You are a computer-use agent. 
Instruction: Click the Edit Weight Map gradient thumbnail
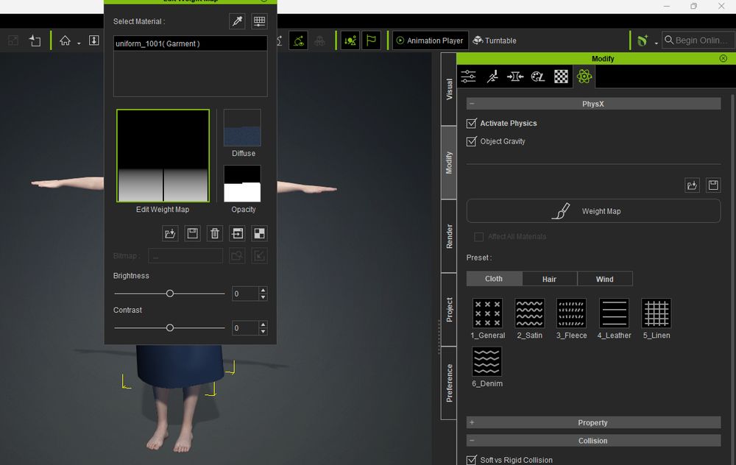[163, 155]
